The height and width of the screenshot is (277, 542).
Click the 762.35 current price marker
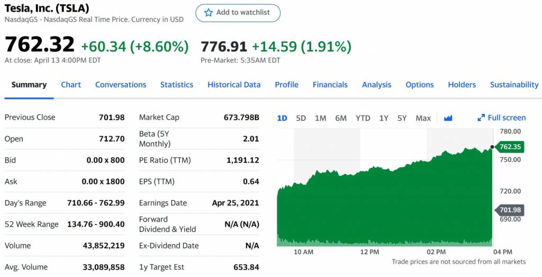point(510,147)
